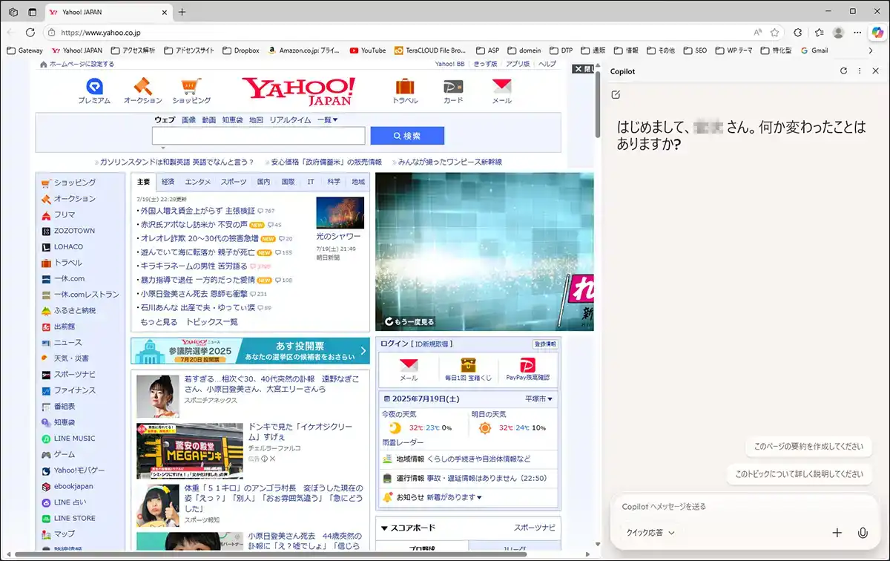The width and height of the screenshot is (890, 561).
Task: Switch search to 画像 tab
Action: click(x=189, y=119)
